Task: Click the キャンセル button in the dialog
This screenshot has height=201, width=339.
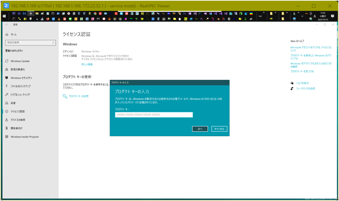Action: point(219,129)
